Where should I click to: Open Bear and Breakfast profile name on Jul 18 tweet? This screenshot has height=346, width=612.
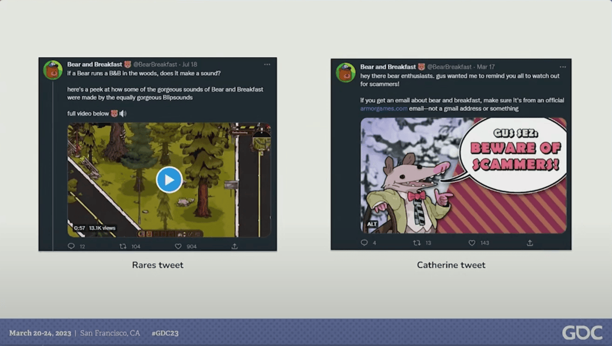95,65
